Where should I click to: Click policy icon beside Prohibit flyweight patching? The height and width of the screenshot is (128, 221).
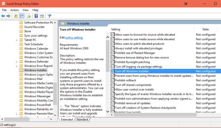click(113, 62)
